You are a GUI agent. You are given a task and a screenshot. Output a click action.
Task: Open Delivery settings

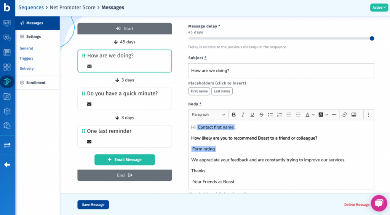pos(27,68)
